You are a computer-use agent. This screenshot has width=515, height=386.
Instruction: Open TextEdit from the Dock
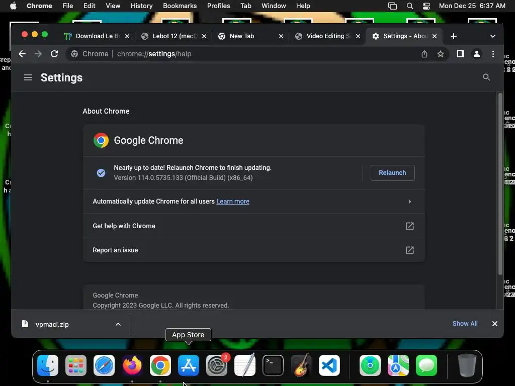[245, 365]
